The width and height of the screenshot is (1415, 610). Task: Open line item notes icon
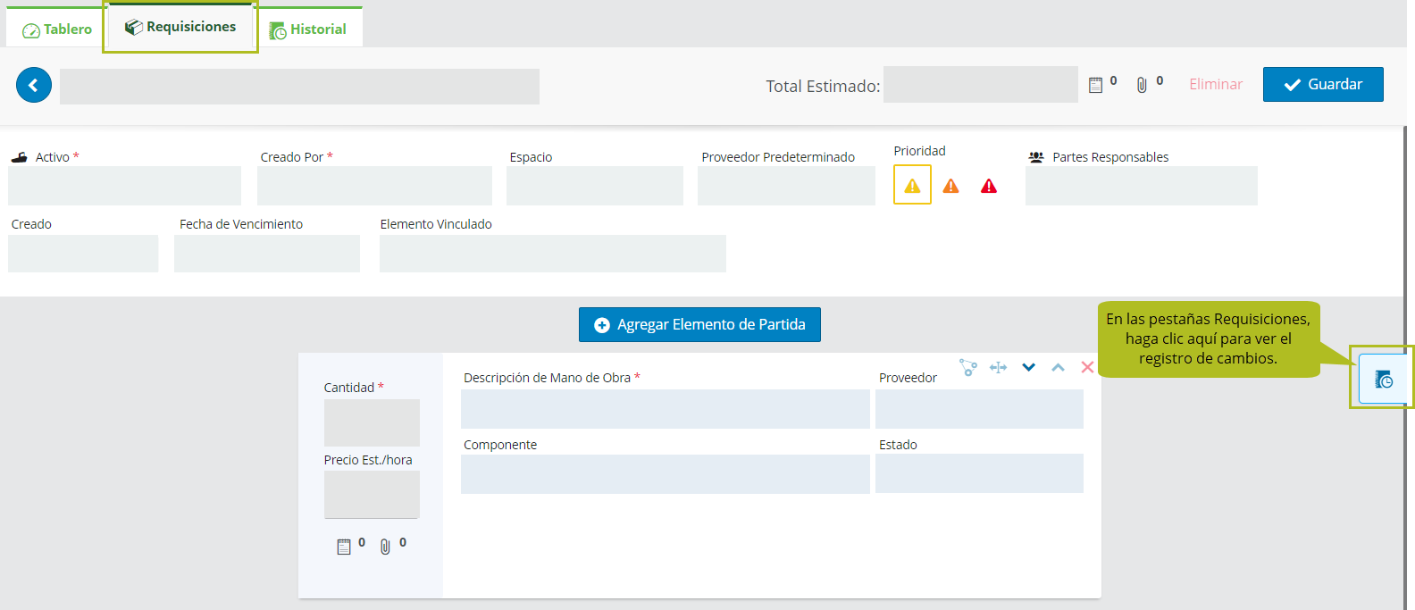[344, 547]
